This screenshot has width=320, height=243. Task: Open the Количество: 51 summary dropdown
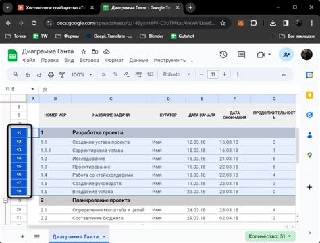pos(270,236)
